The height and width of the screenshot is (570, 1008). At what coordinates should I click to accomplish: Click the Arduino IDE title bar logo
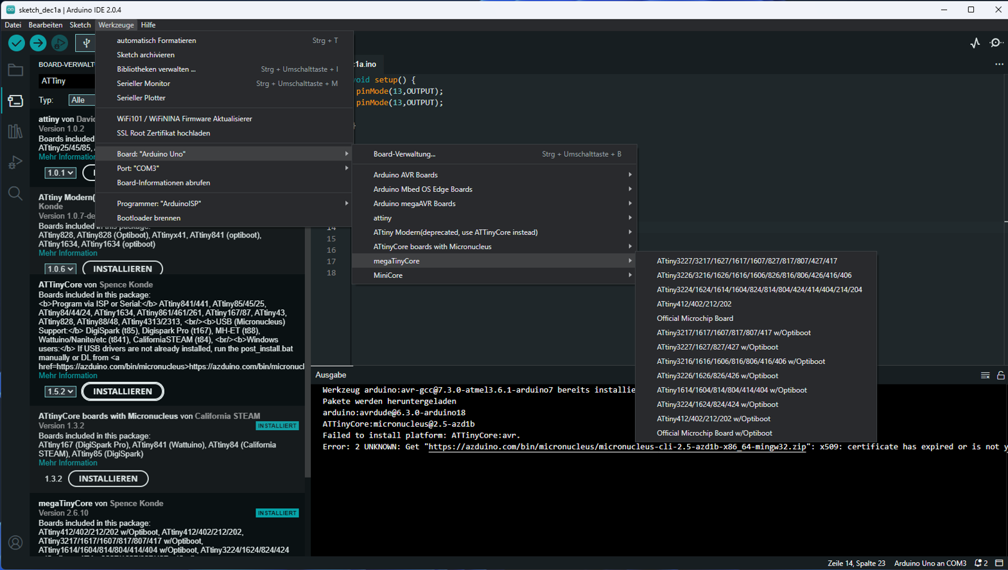pos(10,10)
